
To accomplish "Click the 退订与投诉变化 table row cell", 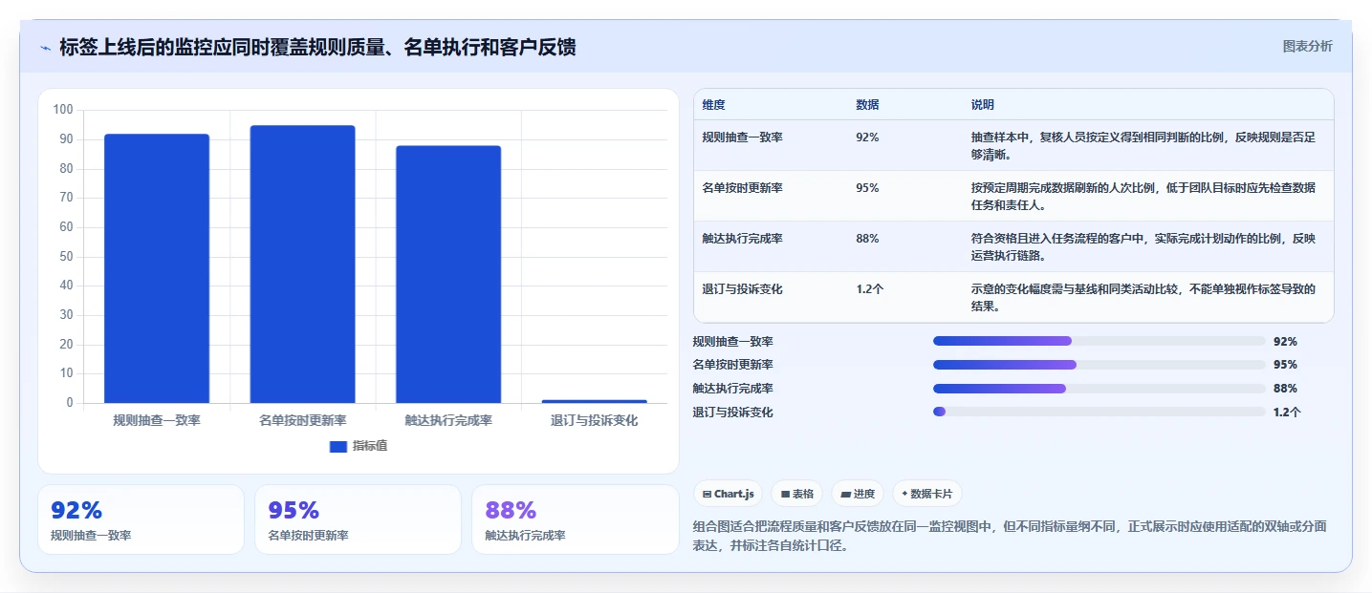I will coord(742,289).
